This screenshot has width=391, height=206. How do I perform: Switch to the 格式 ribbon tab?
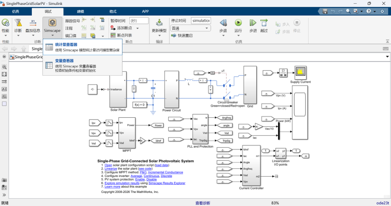[x=113, y=11]
